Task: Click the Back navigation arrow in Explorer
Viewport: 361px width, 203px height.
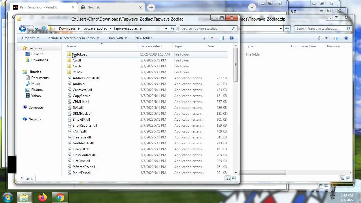Action: point(23,28)
